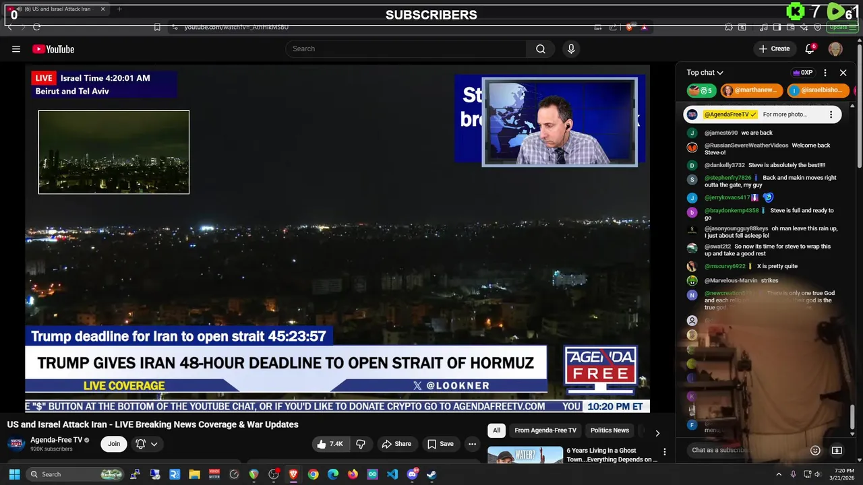Open the Create button
This screenshot has height=485, width=863.
point(774,48)
